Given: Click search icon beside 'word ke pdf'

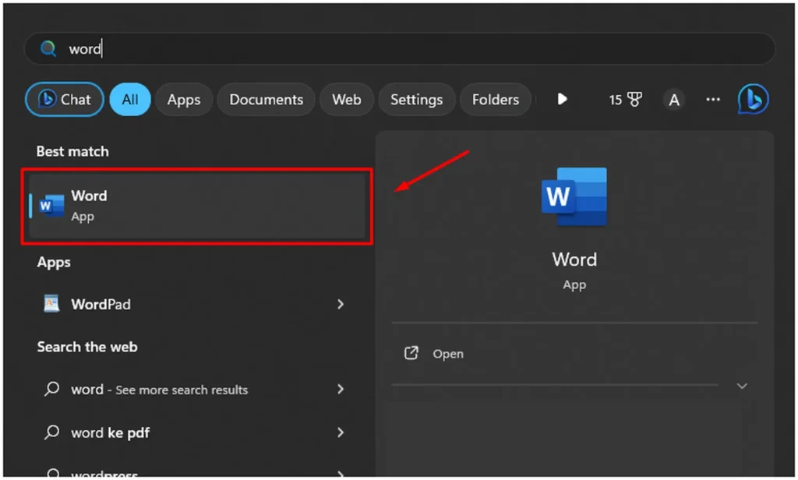Looking at the screenshot, I should coord(51,432).
